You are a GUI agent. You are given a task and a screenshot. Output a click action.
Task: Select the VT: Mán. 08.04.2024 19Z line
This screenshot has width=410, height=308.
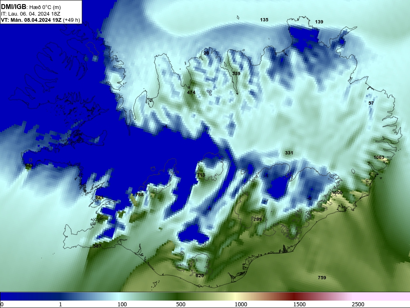(x=41, y=20)
